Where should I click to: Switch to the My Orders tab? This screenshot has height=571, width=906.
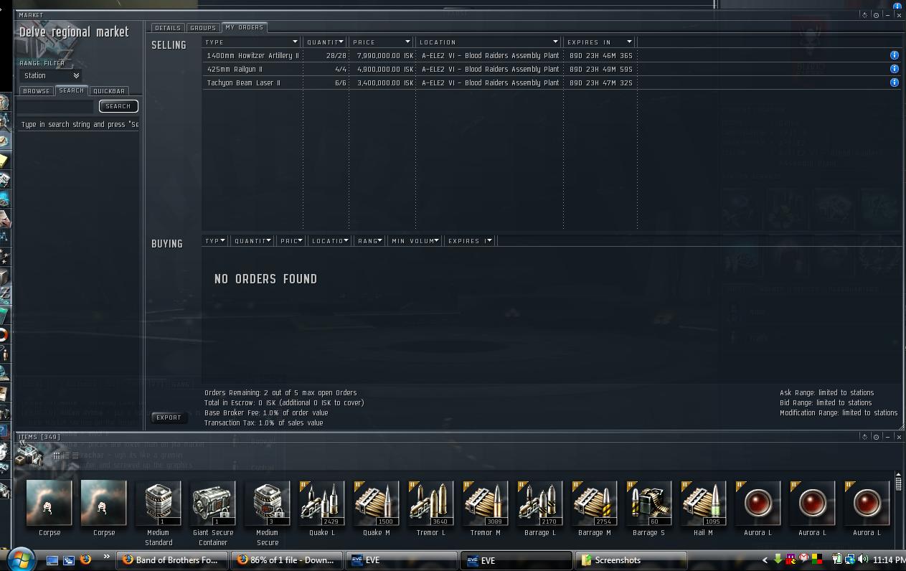click(x=244, y=27)
